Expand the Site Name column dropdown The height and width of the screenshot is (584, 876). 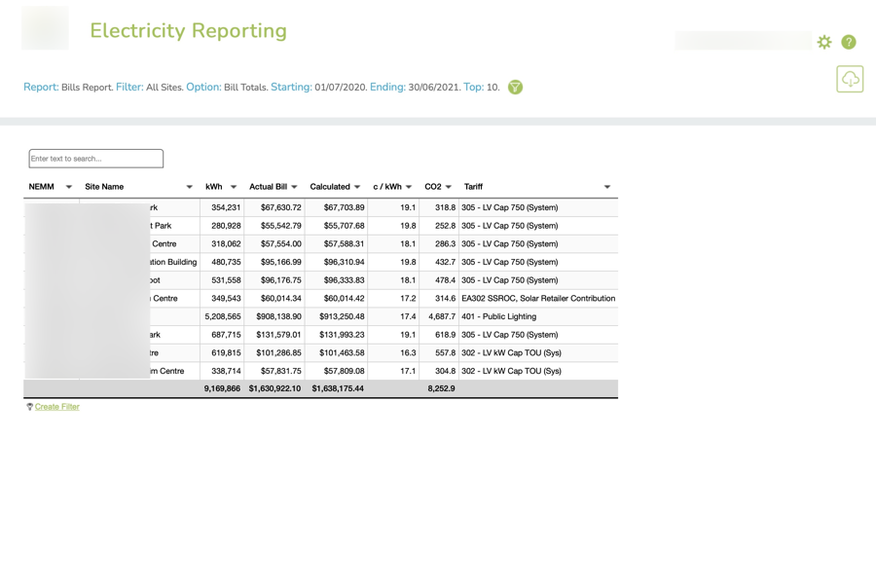coord(189,187)
